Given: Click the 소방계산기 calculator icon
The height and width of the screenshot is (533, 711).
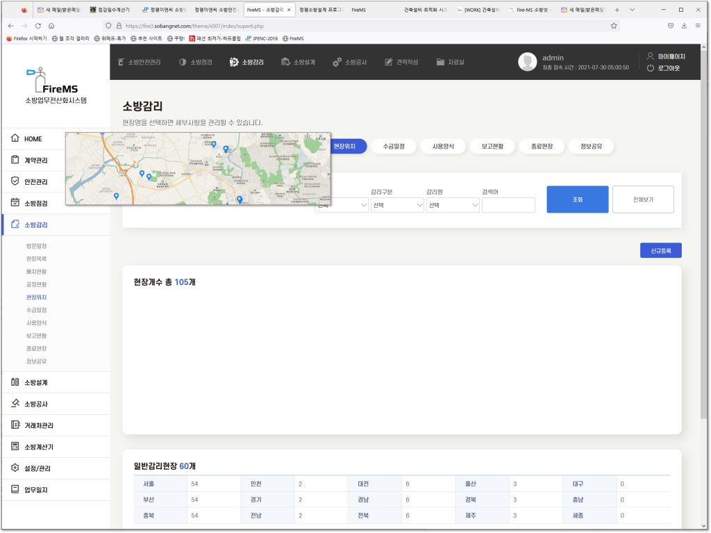Looking at the screenshot, I should 15,446.
